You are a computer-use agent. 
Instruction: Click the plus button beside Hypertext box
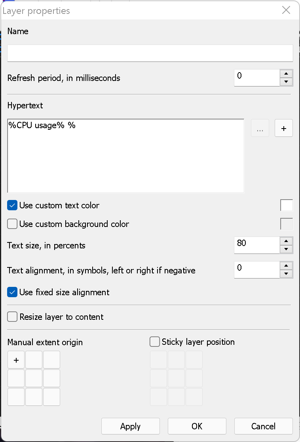[284, 129]
